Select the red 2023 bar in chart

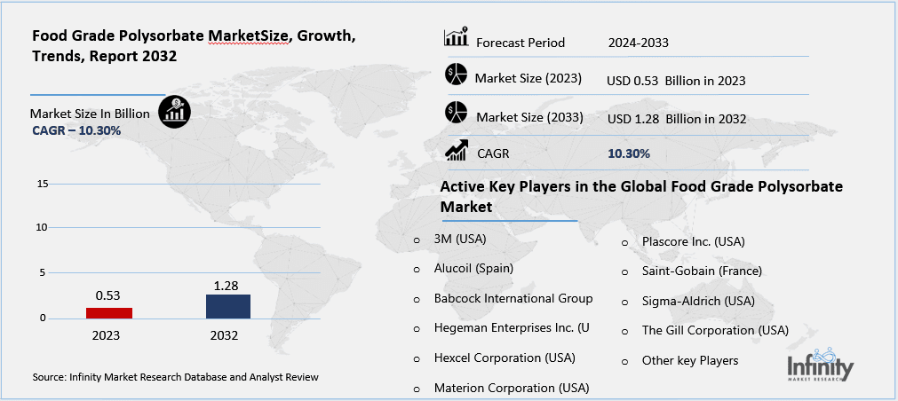[109, 313]
